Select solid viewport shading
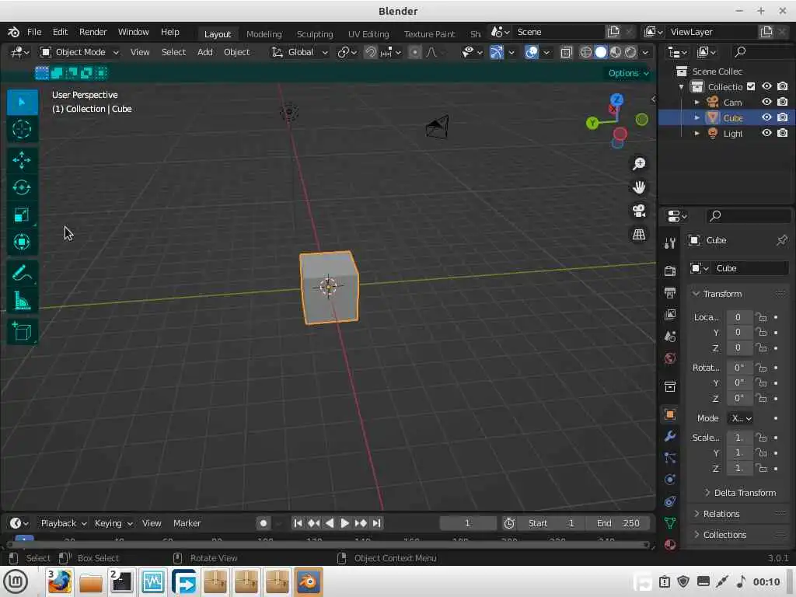The width and height of the screenshot is (796, 597). 601,52
